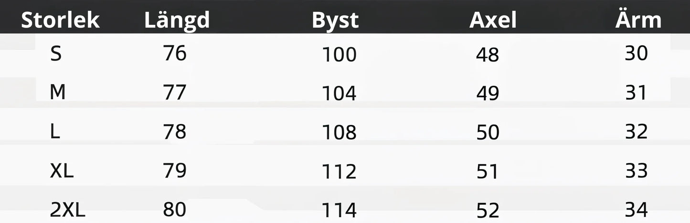Select the 2XL size label
The height and width of the screenshot is (223, 690).
coord(67,210)
